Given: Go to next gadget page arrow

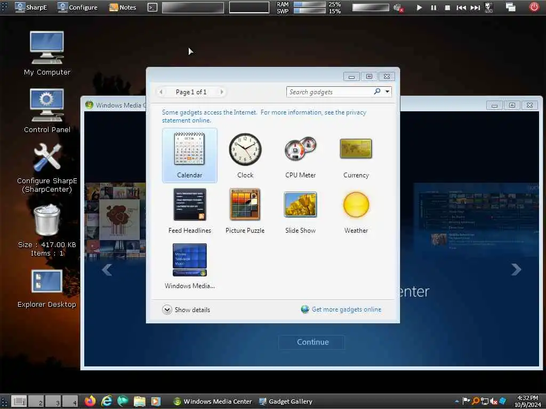Looking at the screenshot, I should [x=221, y=92].
